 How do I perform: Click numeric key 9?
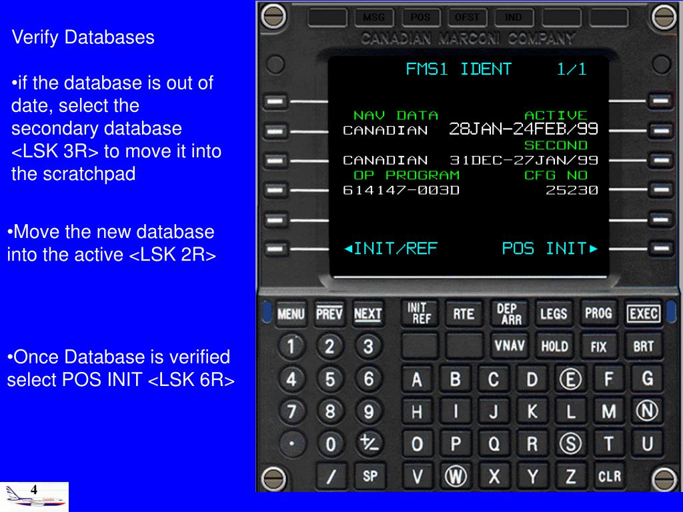(x=368, y=411)
